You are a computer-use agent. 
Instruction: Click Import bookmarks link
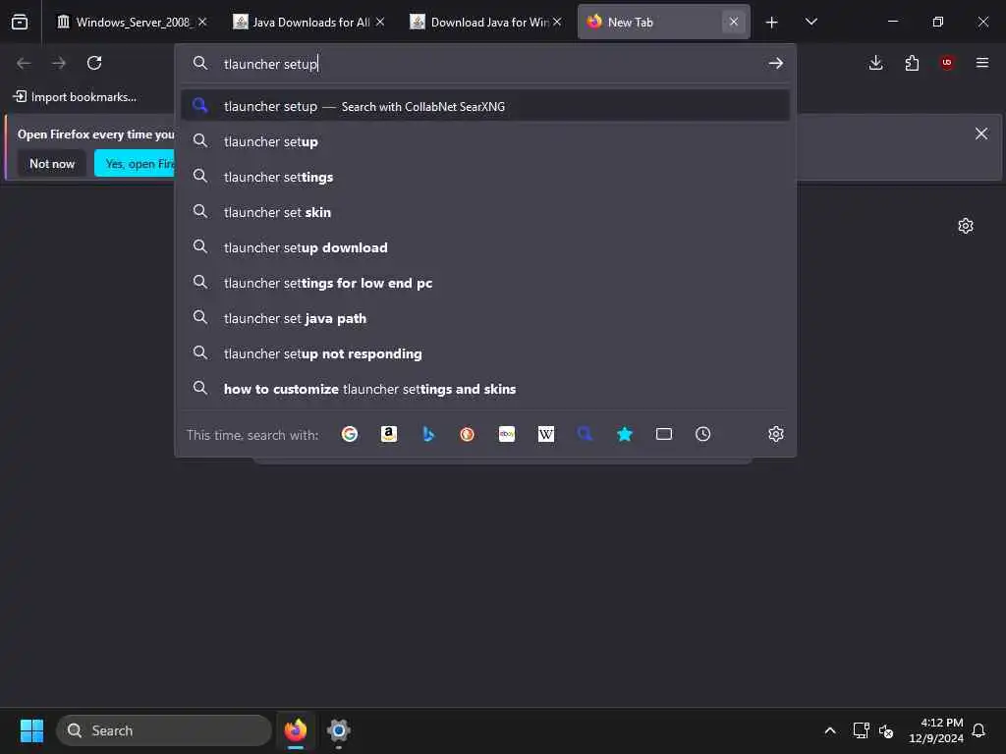click(75, 97)
